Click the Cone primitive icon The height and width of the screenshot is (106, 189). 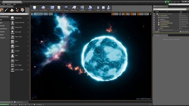click(x=12, y=56)
